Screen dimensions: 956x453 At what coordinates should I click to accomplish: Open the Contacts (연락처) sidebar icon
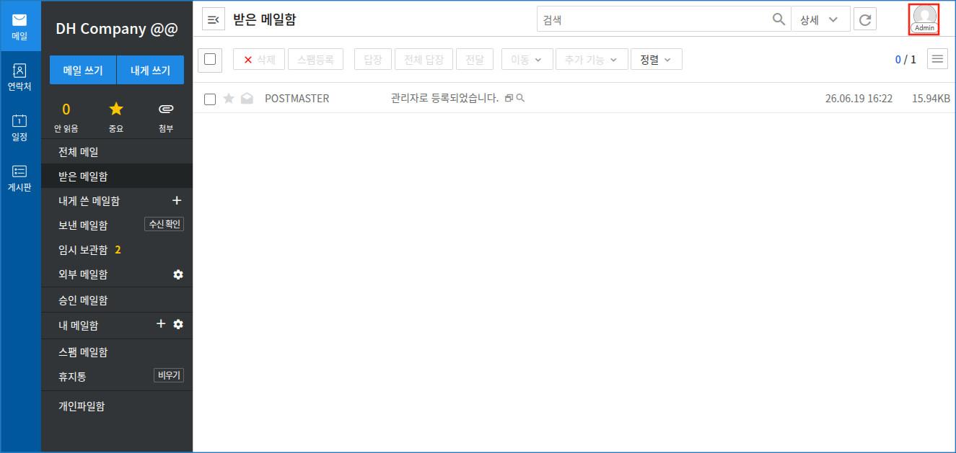tap(19, 77)
